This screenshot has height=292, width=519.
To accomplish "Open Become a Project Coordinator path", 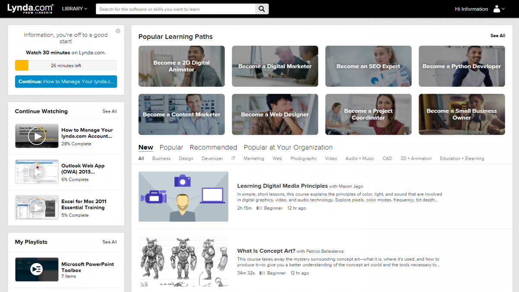I will point(368,114).
